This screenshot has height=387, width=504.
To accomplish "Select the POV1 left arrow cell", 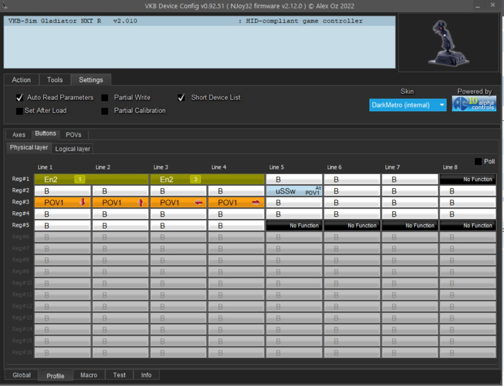I will coord(178,203).
